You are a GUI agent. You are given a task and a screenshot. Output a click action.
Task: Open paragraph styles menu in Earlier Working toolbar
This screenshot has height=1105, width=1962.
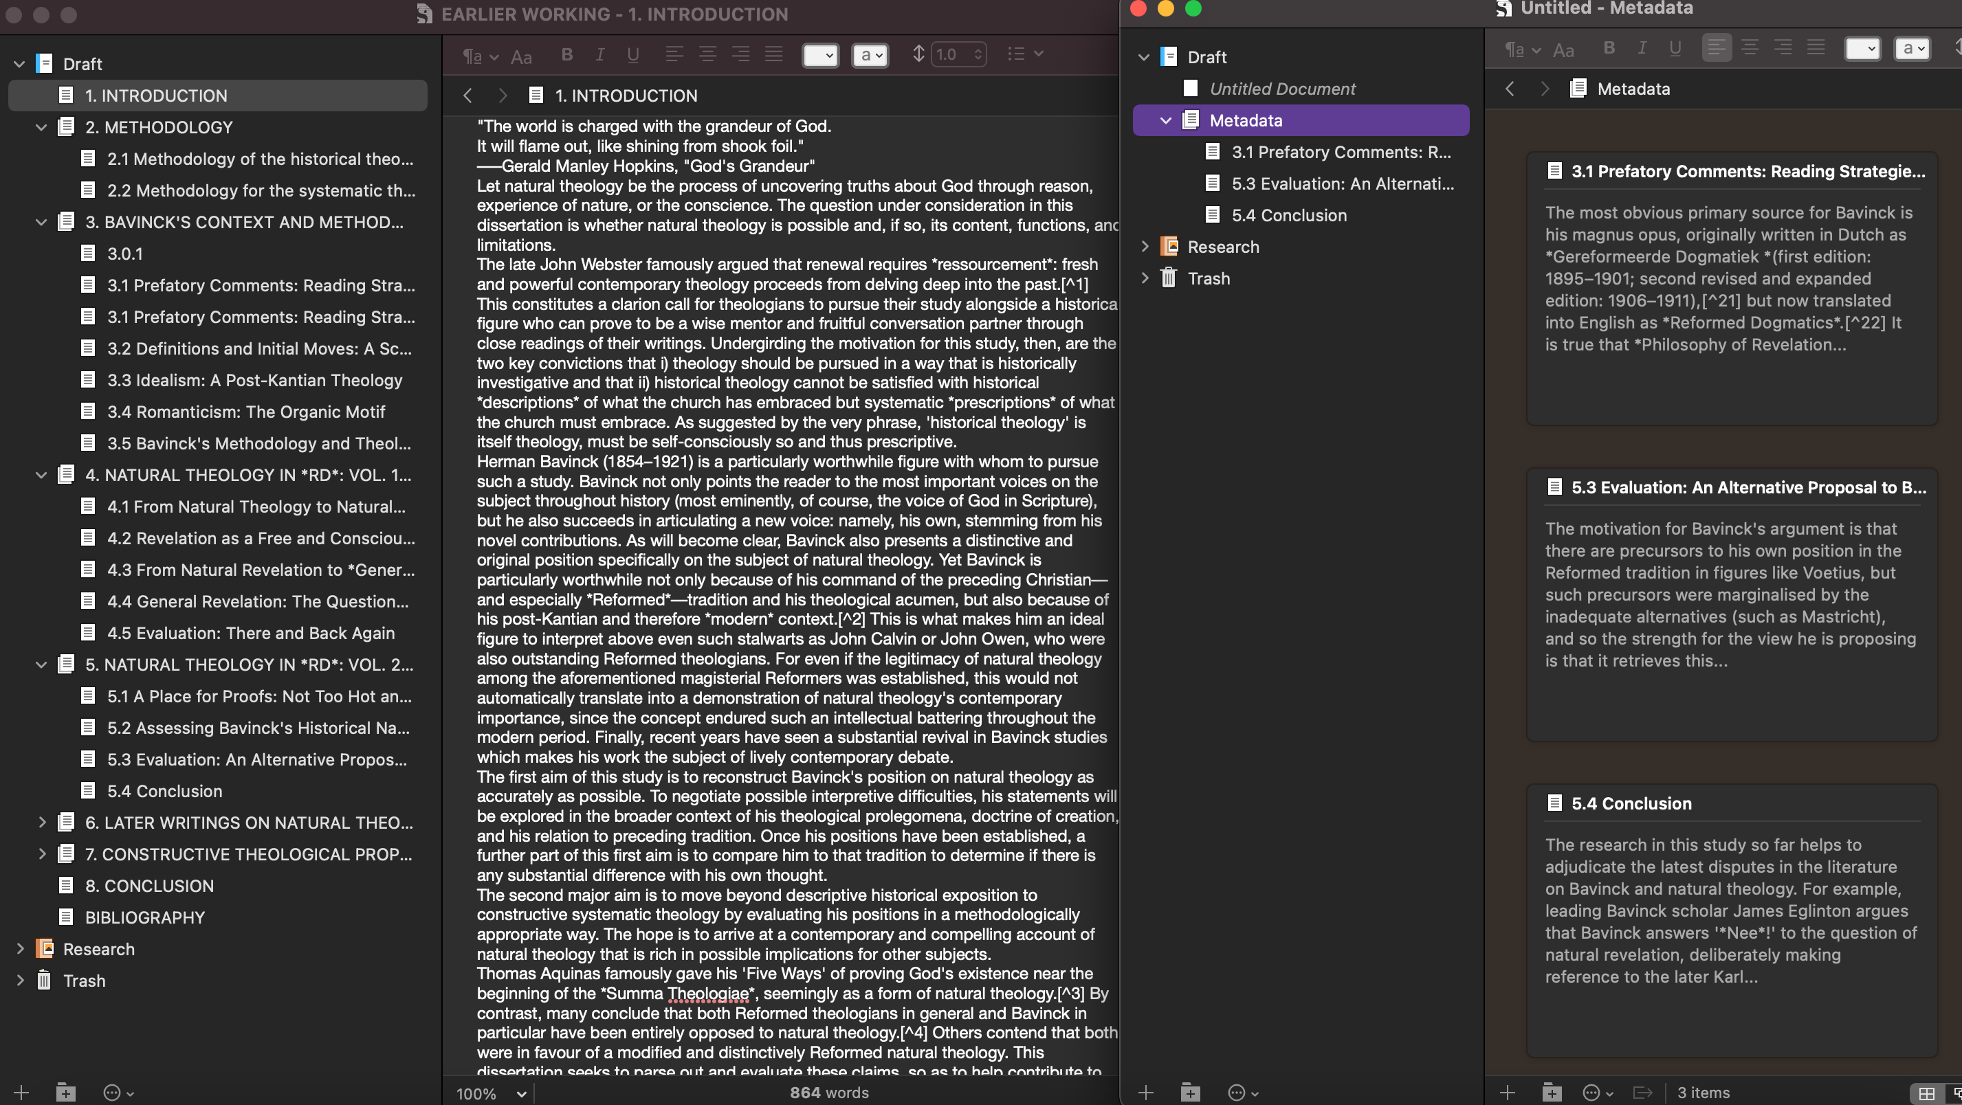(481, 56)
